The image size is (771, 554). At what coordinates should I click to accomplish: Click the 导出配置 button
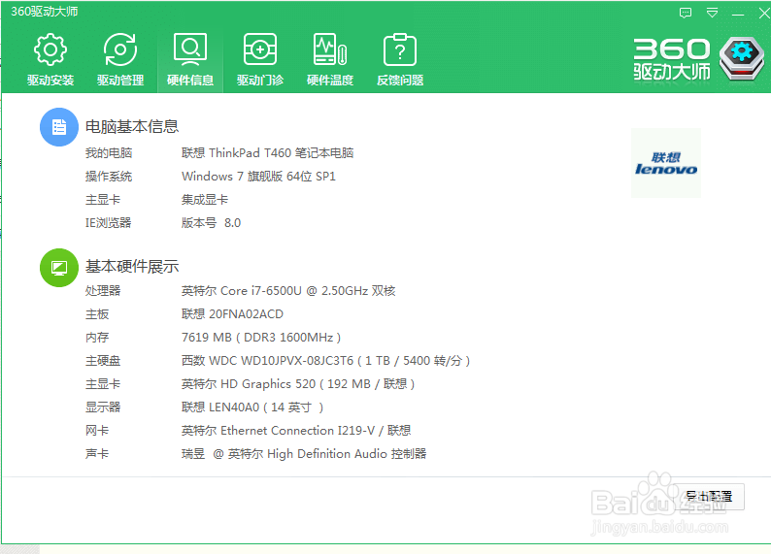[x=709, y=497]
